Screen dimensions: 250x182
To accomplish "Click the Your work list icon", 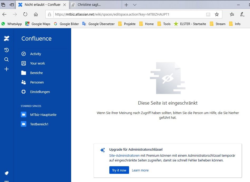I will [x=24, y=63].
